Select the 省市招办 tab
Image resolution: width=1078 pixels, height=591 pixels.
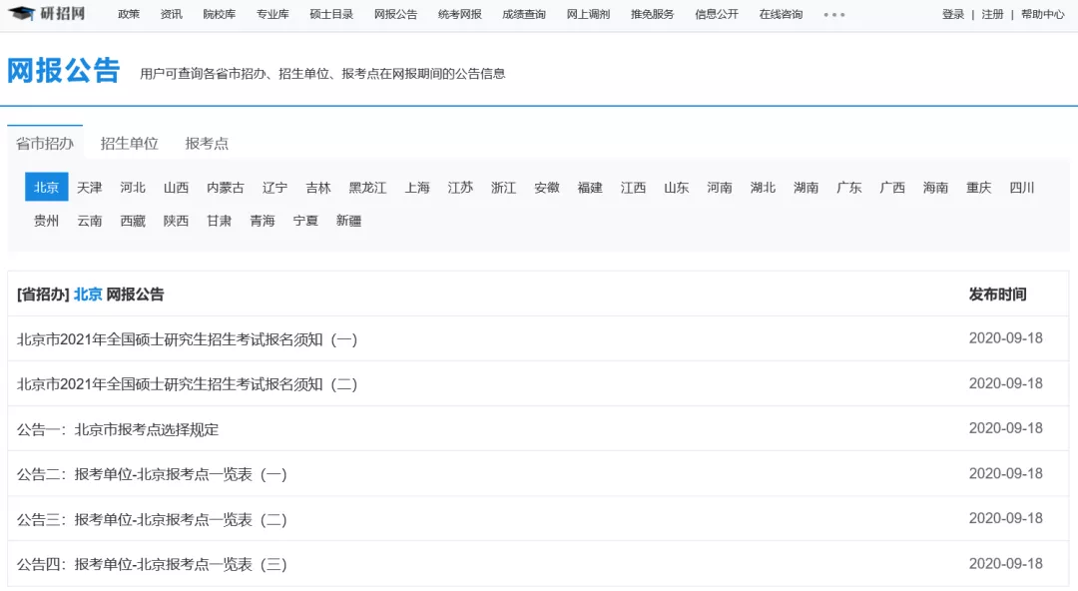[x=45, y=143]
